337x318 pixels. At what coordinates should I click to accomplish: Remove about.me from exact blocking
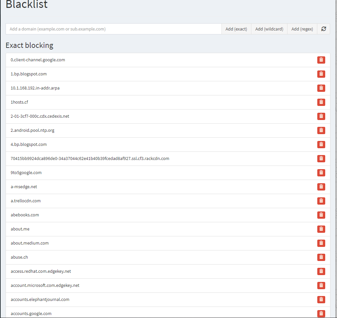point(321,229)
